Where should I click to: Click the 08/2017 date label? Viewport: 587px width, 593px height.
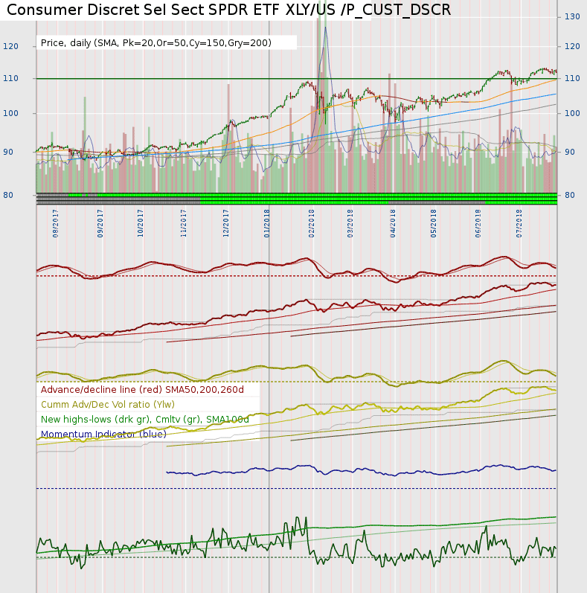click(55, 223)
